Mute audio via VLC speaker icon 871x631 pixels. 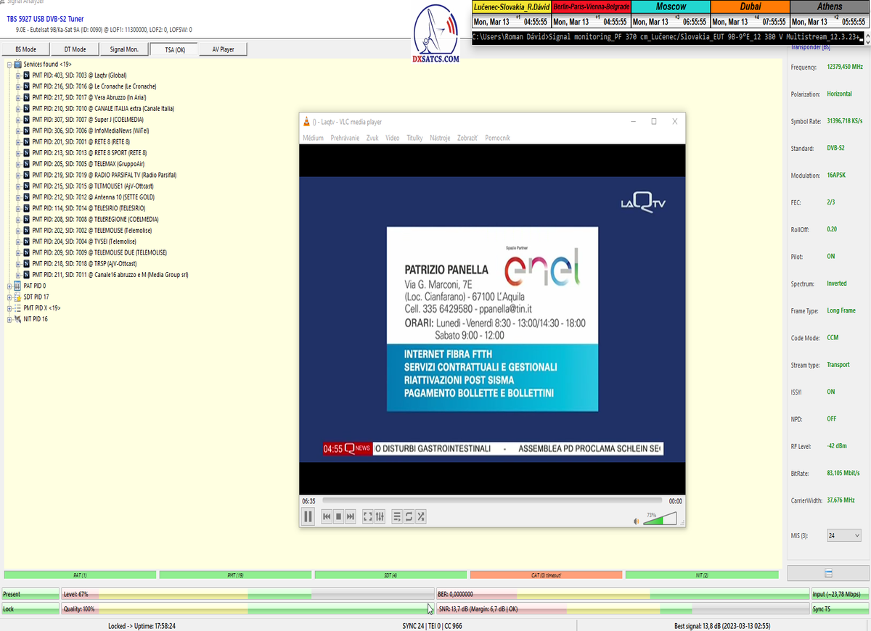(636, 521)
